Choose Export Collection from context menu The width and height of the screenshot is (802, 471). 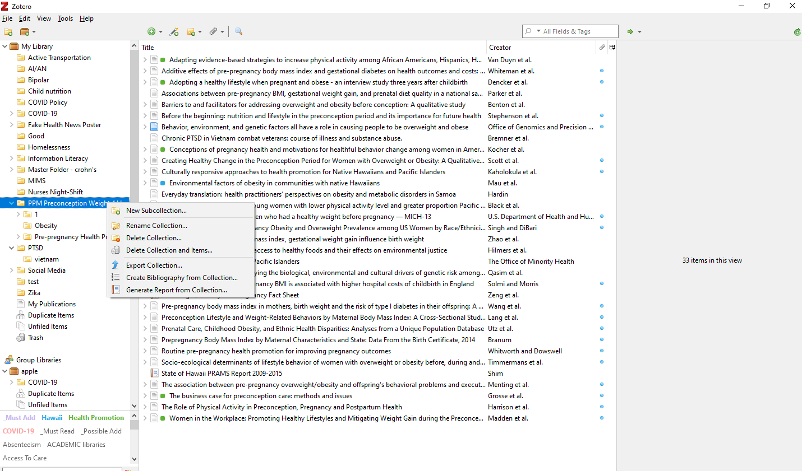coord(181,265)
